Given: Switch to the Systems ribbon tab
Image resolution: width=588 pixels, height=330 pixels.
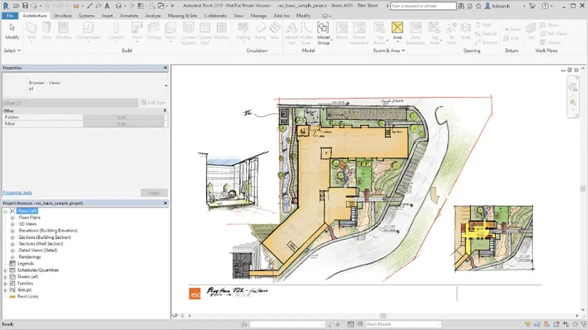Looking at the screenshot, I should 87,16.
